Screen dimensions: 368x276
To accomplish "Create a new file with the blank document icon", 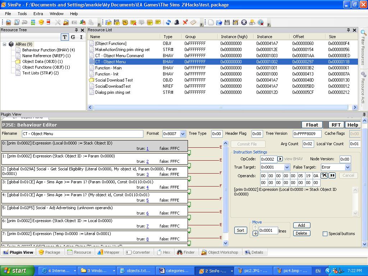I will pyautogui.click(x=211, y=22).
